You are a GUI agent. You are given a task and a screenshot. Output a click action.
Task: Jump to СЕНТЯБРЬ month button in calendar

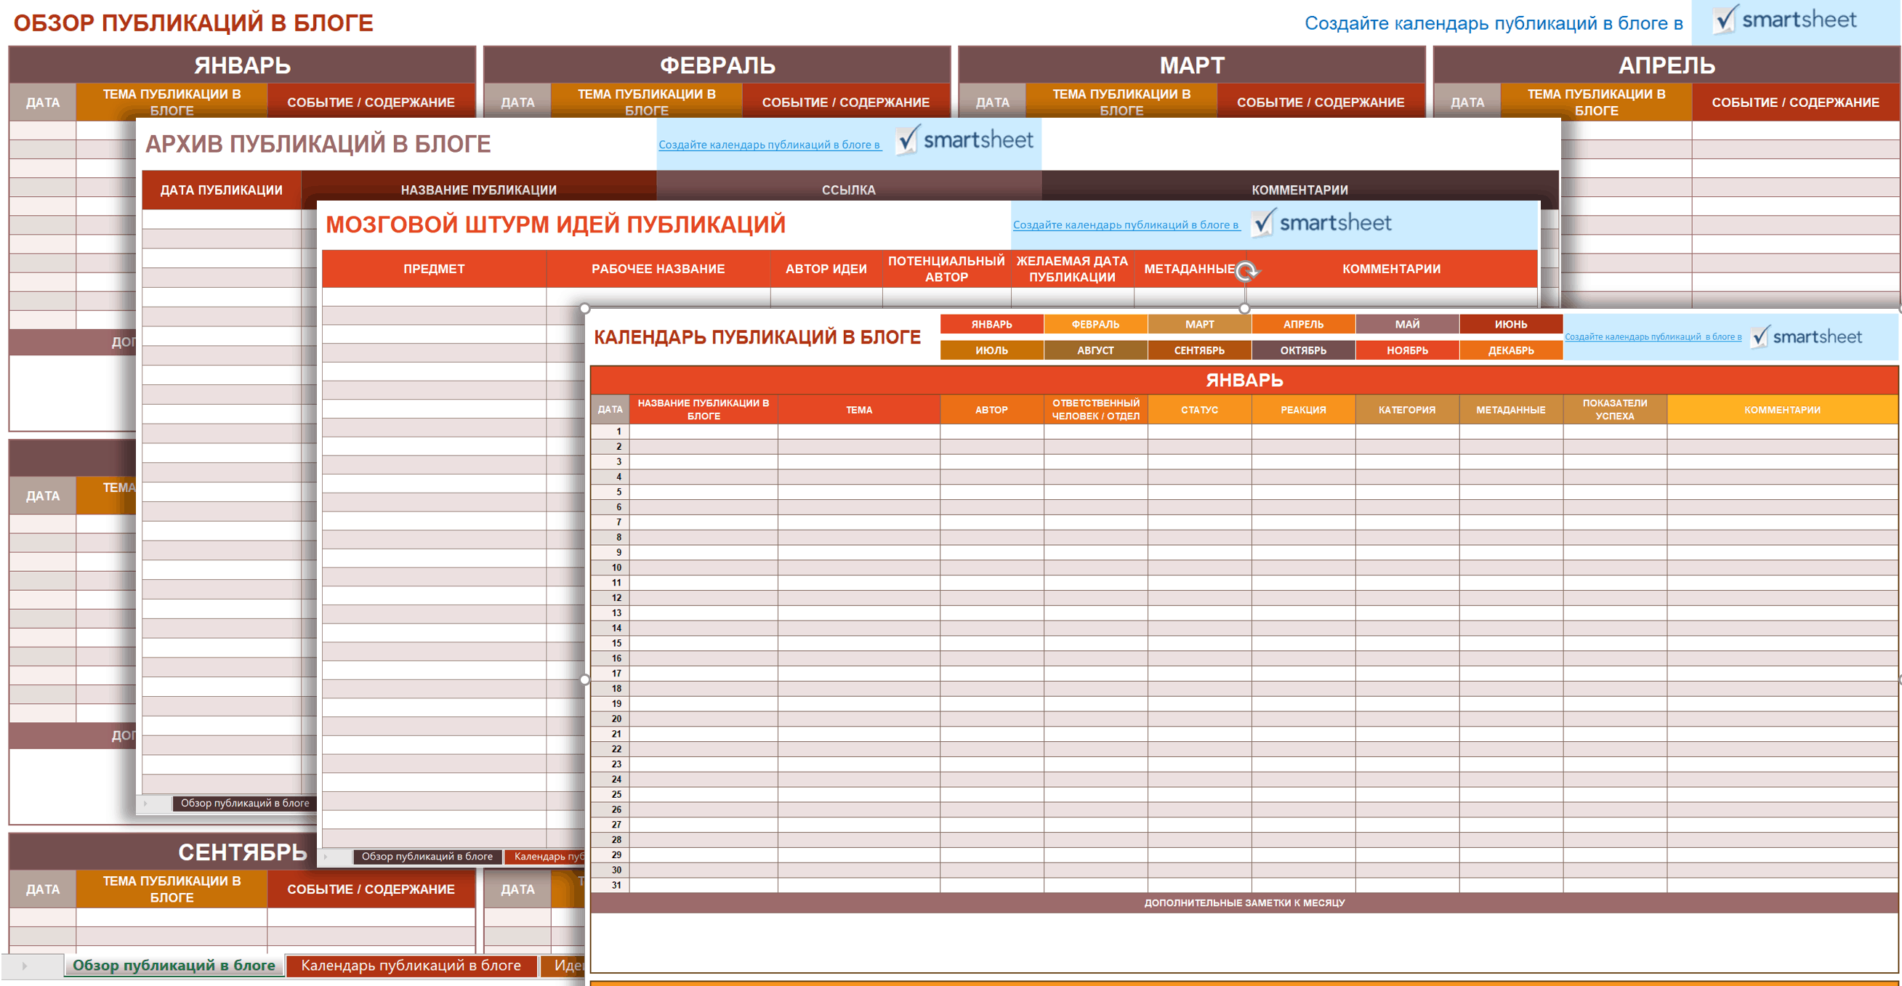pyautogui.click(x=1199, y=349)
